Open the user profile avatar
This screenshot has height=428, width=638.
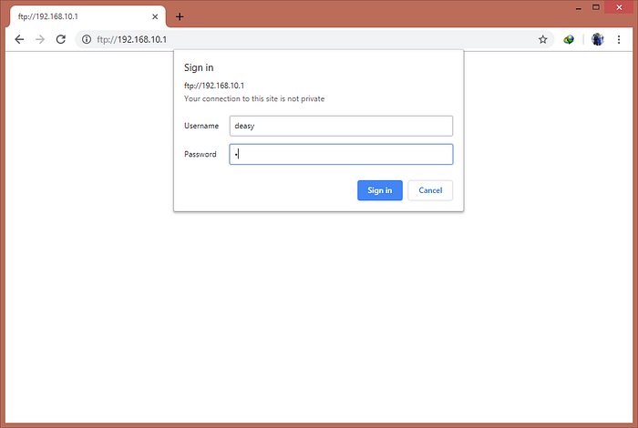(597, 39)
